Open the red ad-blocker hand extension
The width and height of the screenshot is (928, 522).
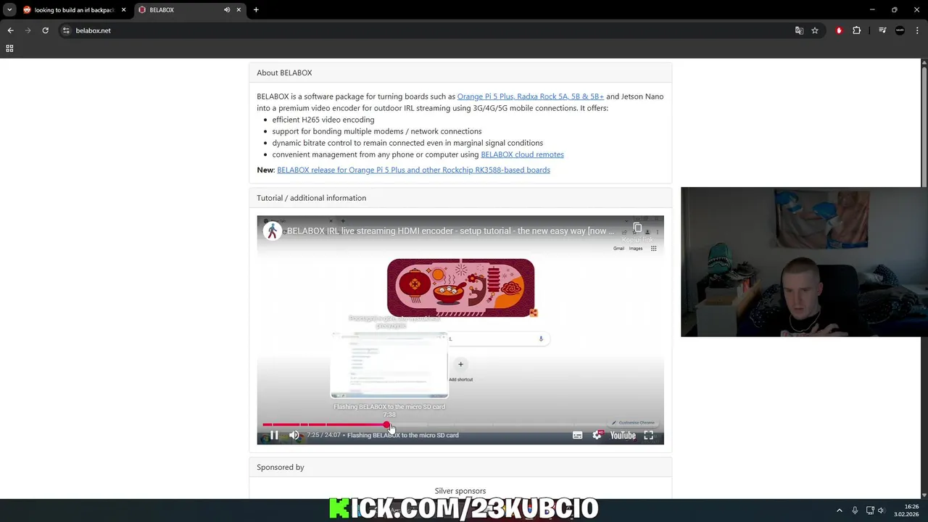coord(839,30)
